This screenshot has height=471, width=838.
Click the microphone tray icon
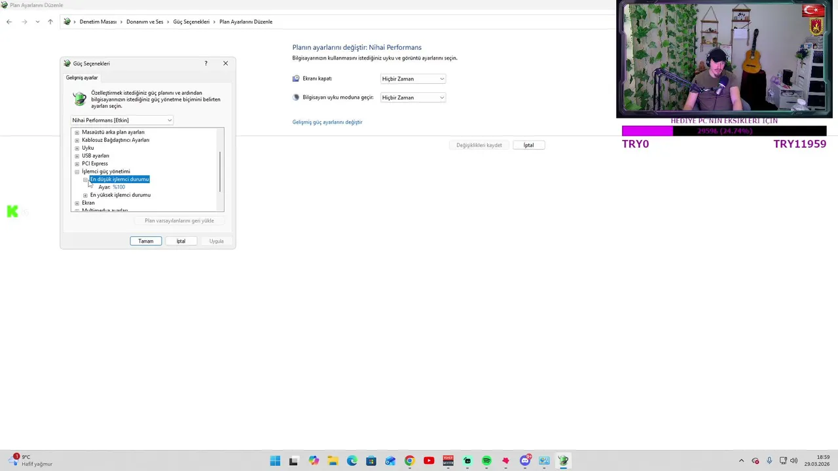click(x=769, y=461)
